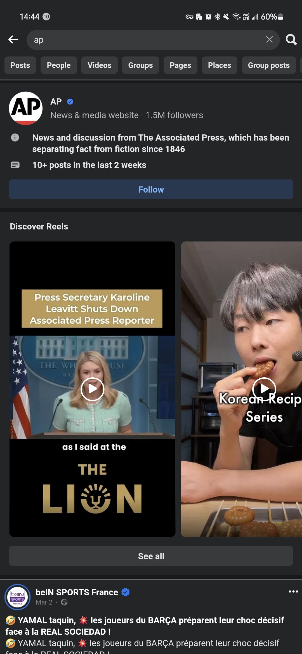
Task: Tap the info icon beside AP description
Action: coord(15,138)
